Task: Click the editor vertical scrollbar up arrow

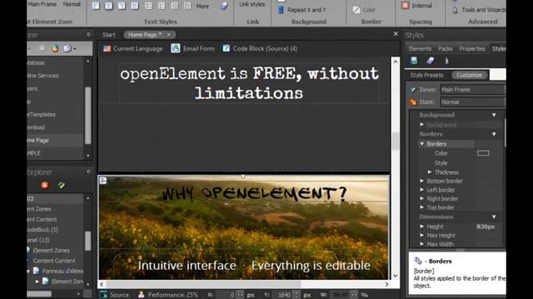Action: pos(395,61)
